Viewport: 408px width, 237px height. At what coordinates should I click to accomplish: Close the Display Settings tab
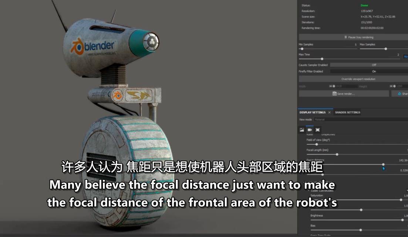[x=330, y=112]
